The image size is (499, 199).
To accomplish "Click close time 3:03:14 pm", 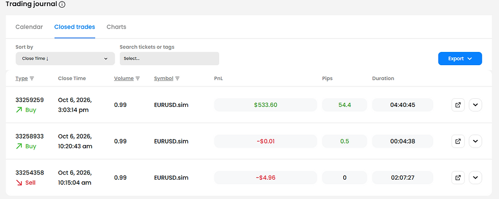I will click(73, 110).
